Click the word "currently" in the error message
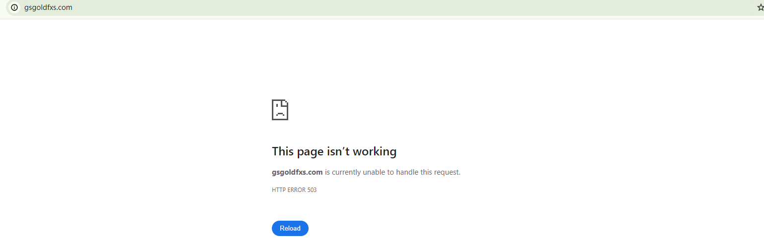 click(346, 172)
